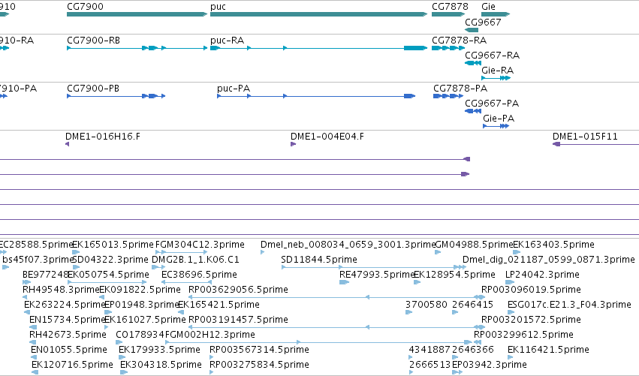Select EST CO178934
This screenshot has height=376, width=639.
pos(140,335)
